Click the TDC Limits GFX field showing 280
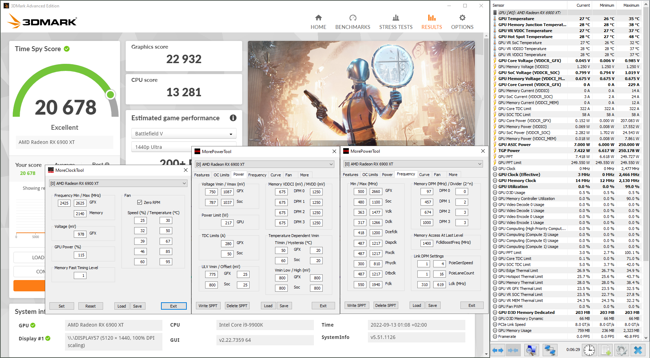 227,244
